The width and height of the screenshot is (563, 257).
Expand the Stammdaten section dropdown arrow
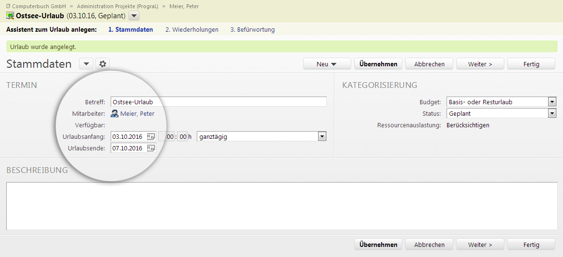[x=86, y=64]
